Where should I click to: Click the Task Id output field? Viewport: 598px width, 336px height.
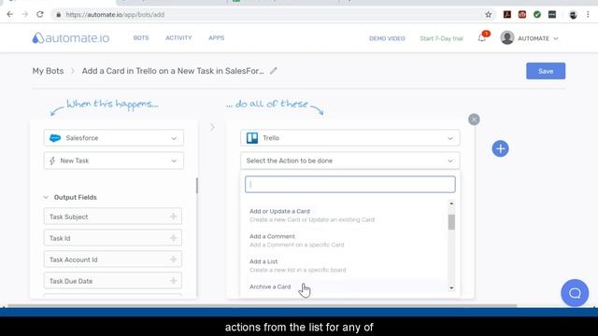[x=113, y=238]
